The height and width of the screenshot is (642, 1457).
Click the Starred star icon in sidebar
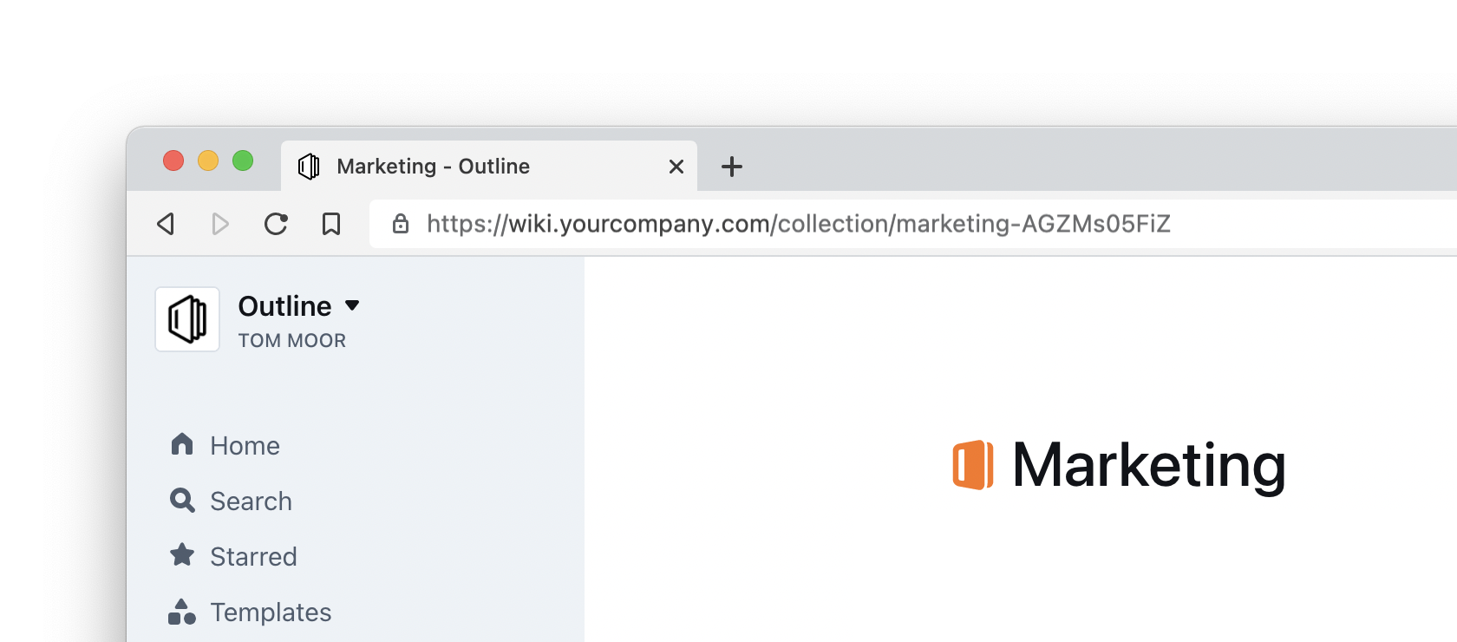click(x=182, y=555)
